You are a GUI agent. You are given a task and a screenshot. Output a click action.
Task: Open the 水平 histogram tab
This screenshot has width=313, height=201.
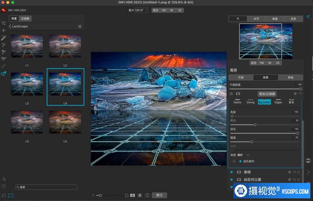256,19
